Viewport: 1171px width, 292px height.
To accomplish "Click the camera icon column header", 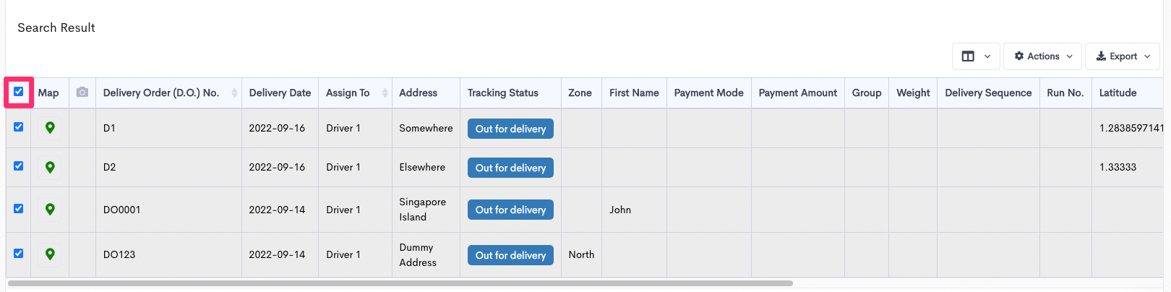I will point(82,93).
